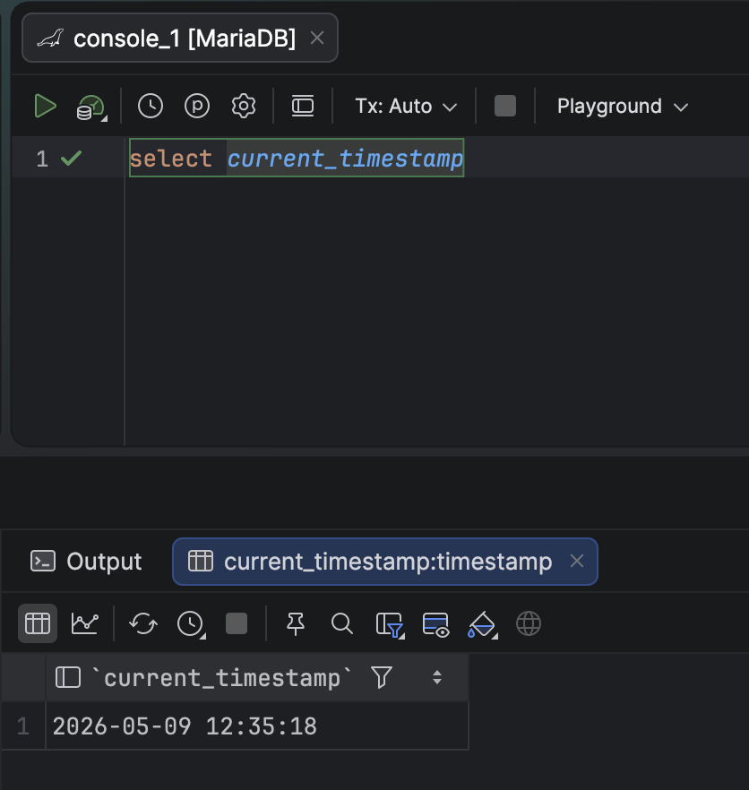Open Tx: Auto transaction dropdown
This screenshot has width=749, height=790.
tap(406, 107)
